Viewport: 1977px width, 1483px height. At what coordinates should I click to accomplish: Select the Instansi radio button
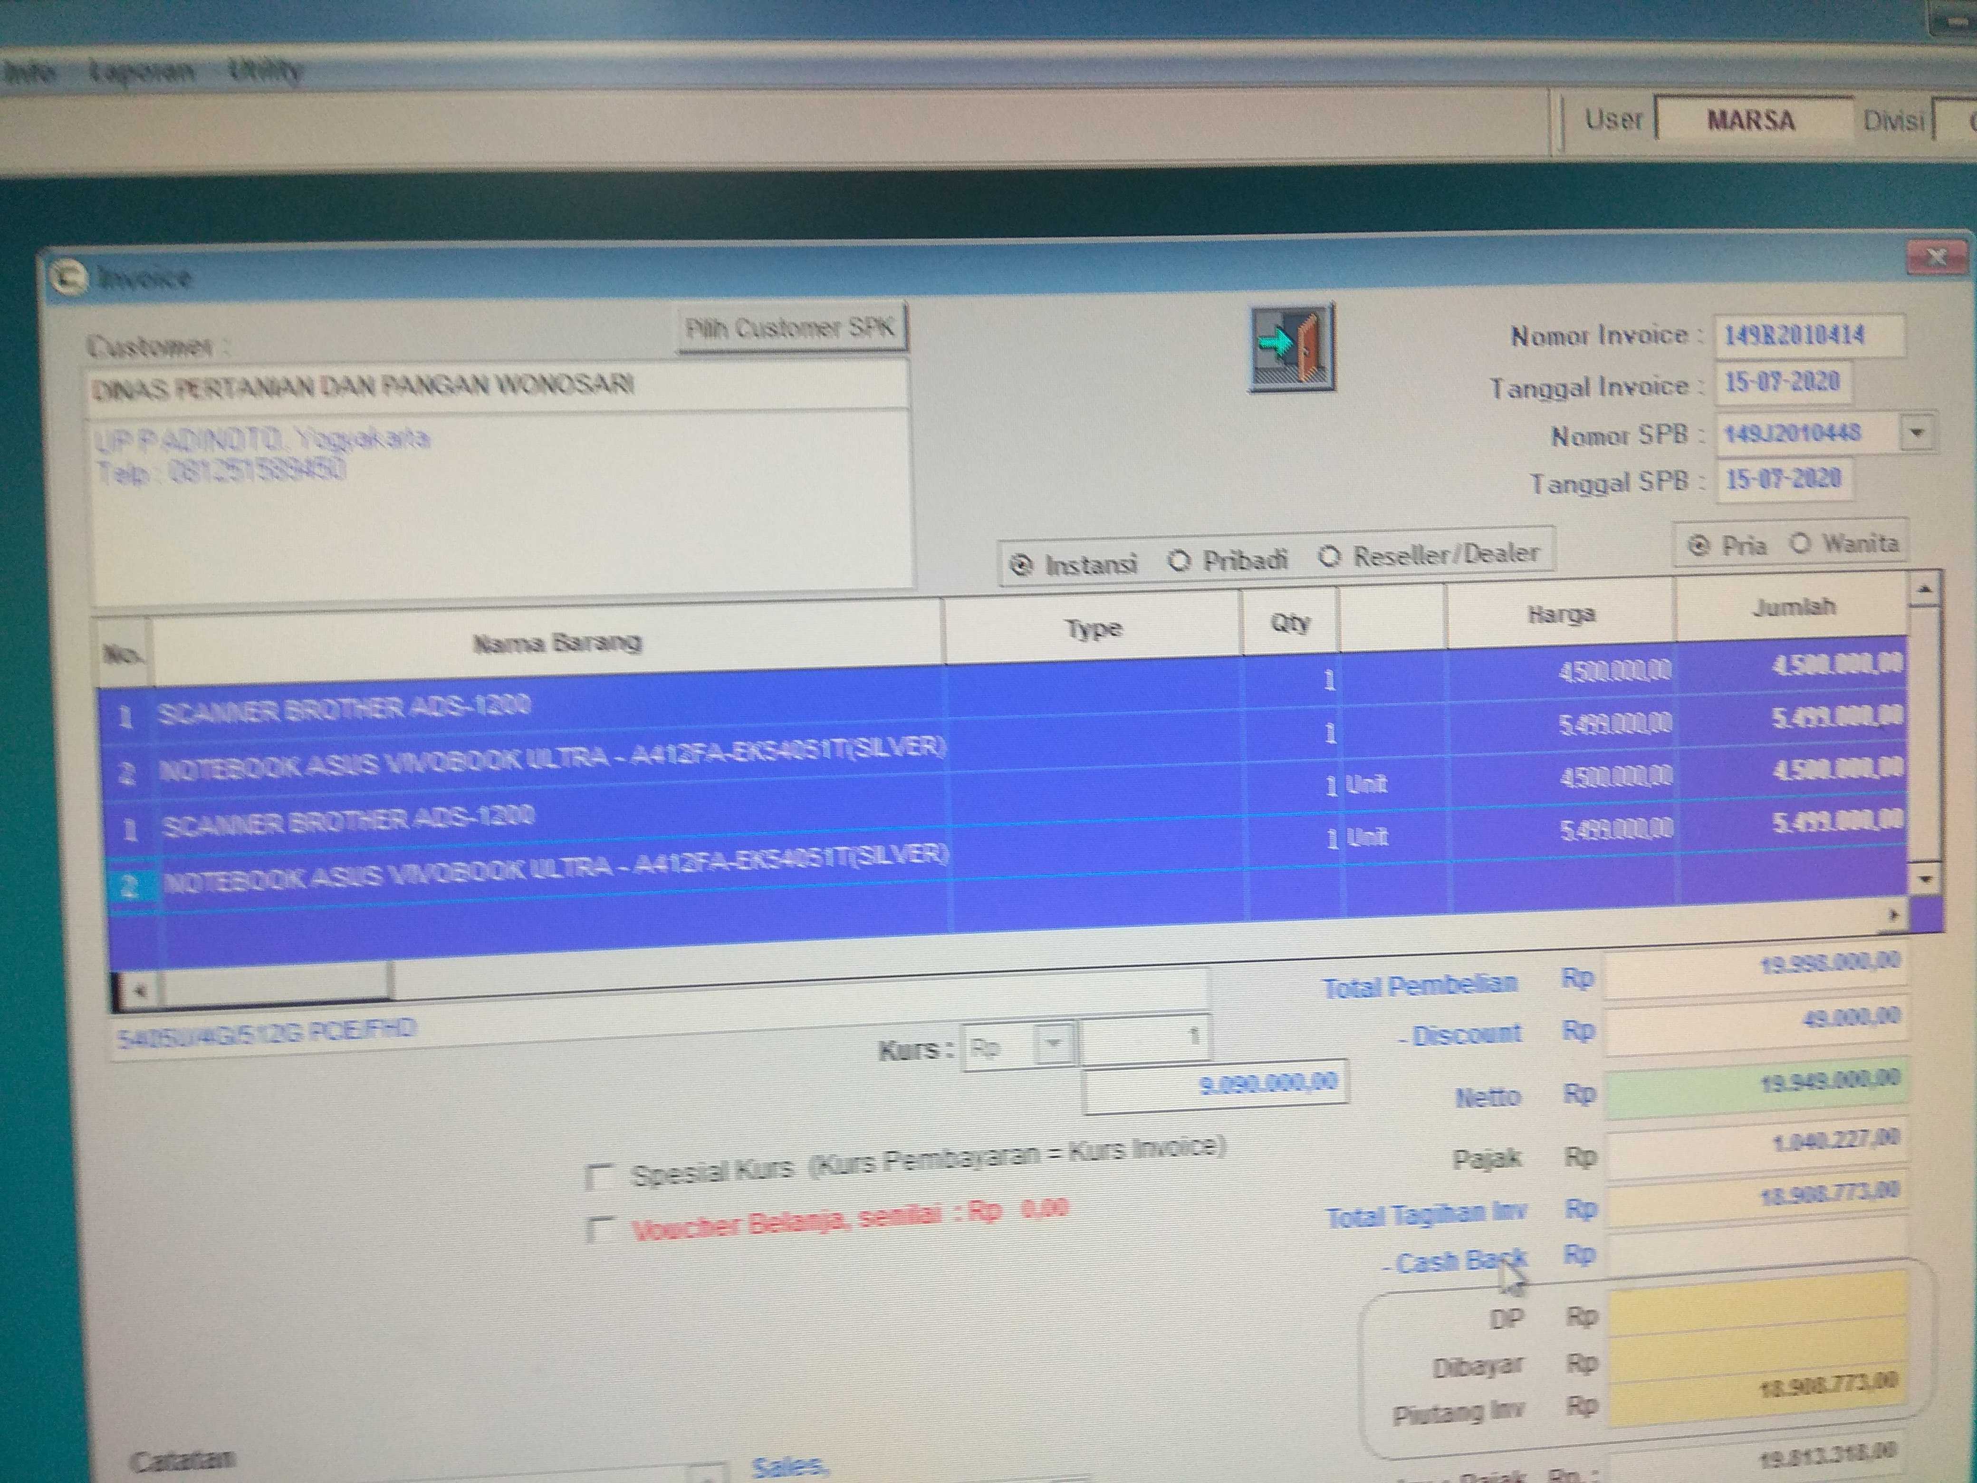pos(1021,565)
